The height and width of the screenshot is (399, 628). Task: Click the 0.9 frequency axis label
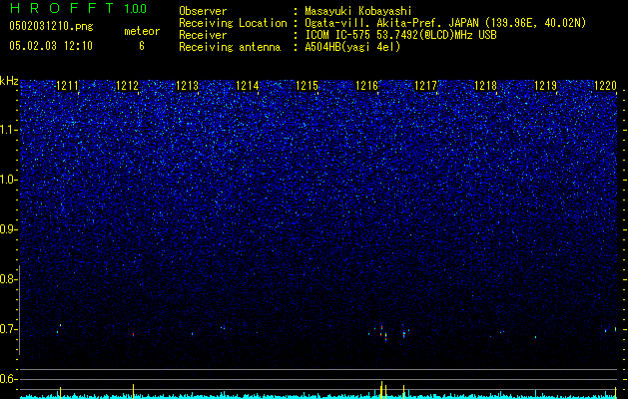(9, 229)
